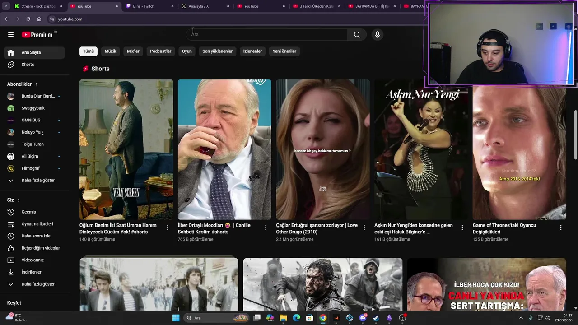Select the Son yüklenenler filter chip
Image resolution: width=578 pixels, height=325 pixels.
217,51
